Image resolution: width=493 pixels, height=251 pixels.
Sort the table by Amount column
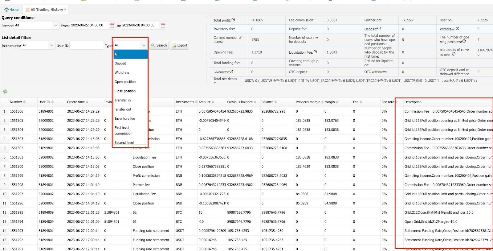tap(213, 102)
